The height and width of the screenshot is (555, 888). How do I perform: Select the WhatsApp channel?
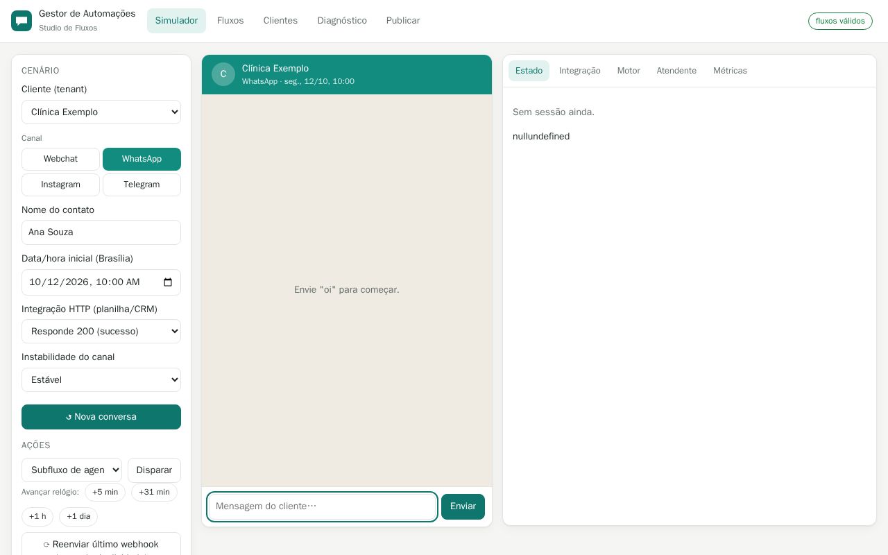point(142,159)
